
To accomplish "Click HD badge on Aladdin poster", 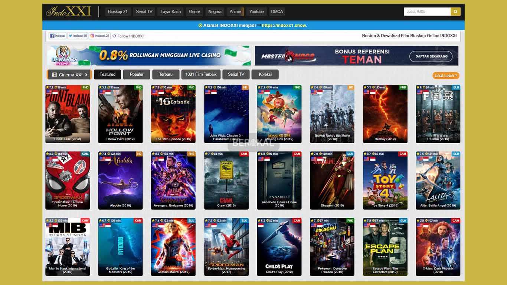I will coord(139,154).
